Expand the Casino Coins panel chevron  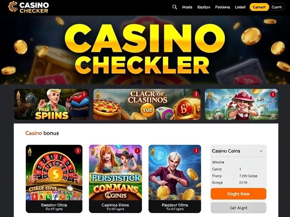click(261, 151)
